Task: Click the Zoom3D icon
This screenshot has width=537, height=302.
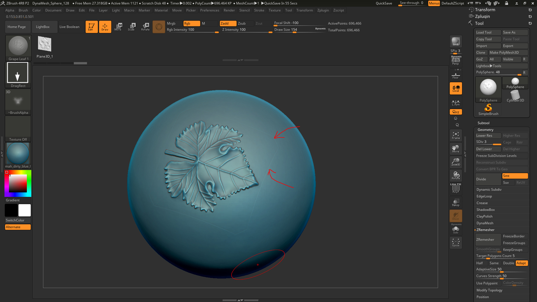Action: coord(456,162)
